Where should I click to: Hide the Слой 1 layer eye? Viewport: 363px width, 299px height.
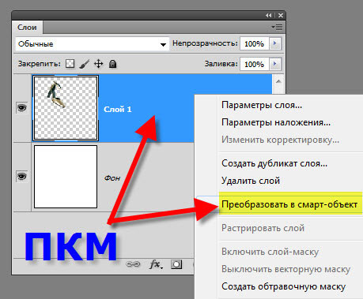22,108
